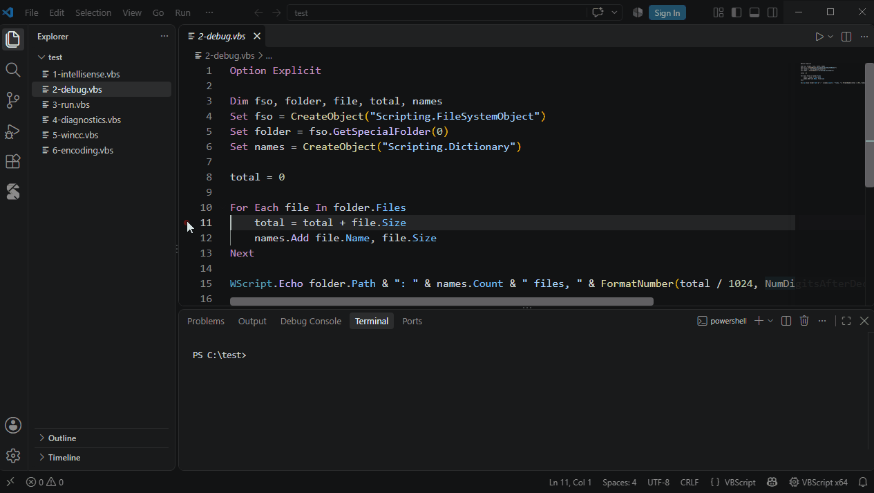Switch to the Ports tab
Screen dimensions: 874x493
coord(412,321)
